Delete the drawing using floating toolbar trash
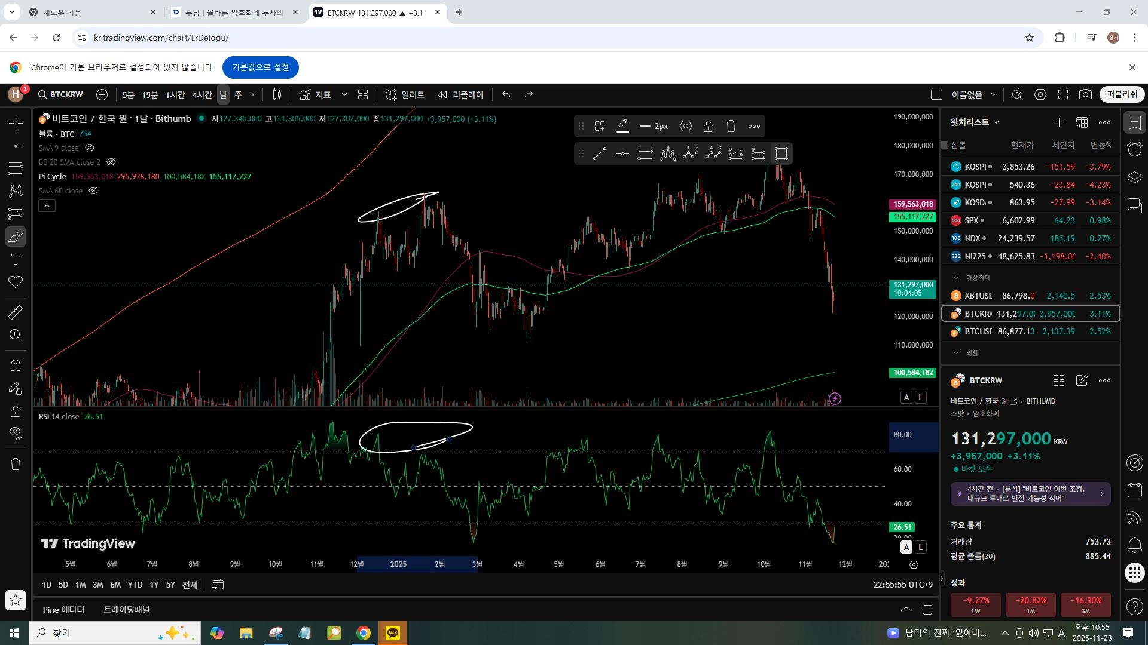This screenshot has width=1148, height=645. [731, 126]
